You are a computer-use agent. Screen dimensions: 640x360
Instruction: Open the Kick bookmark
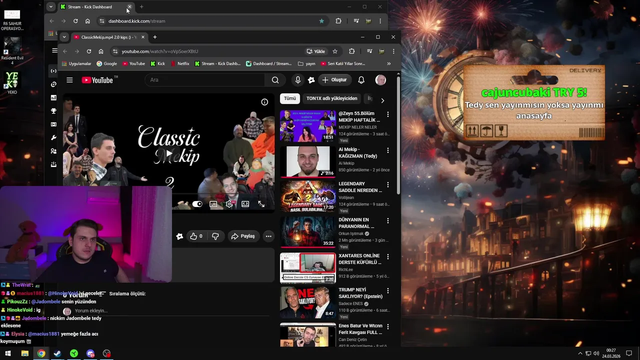click(x=157, y=63)
